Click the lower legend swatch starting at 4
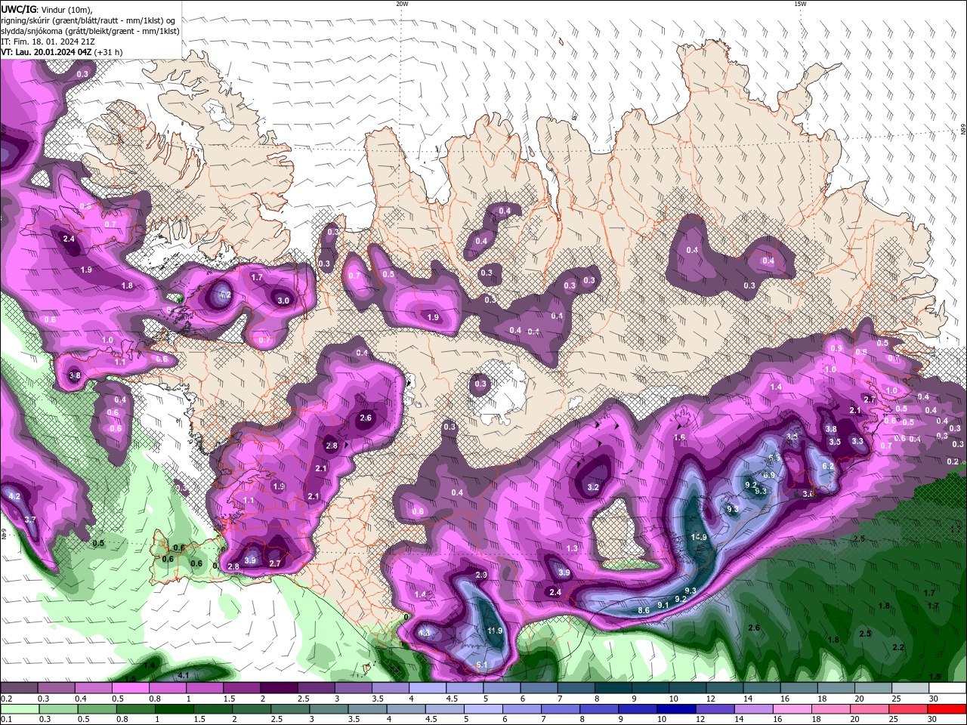The height and width of the screenshot is (725, 967). point(406,709)
